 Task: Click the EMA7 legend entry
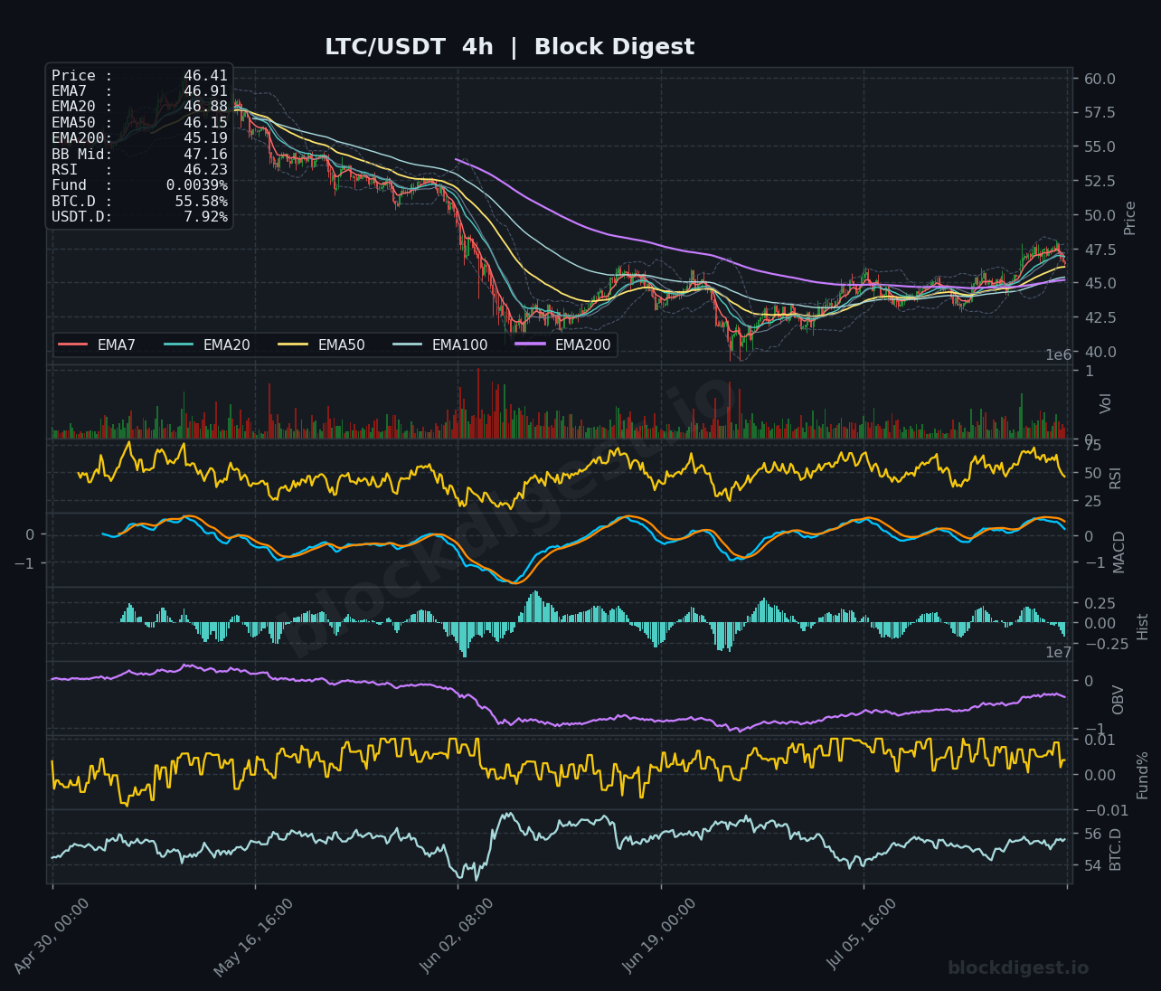point(97,344)
